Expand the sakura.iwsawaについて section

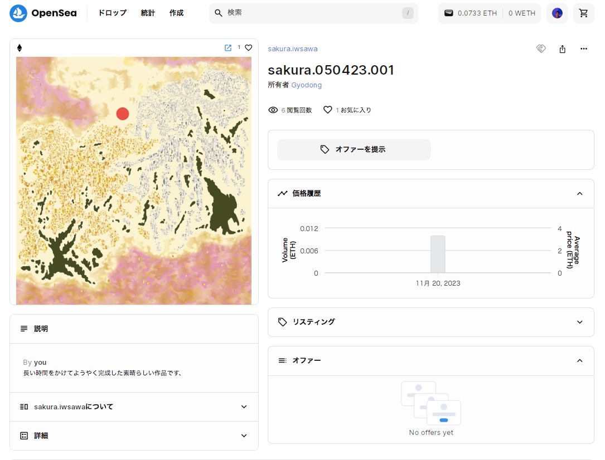tap(244, 407)
